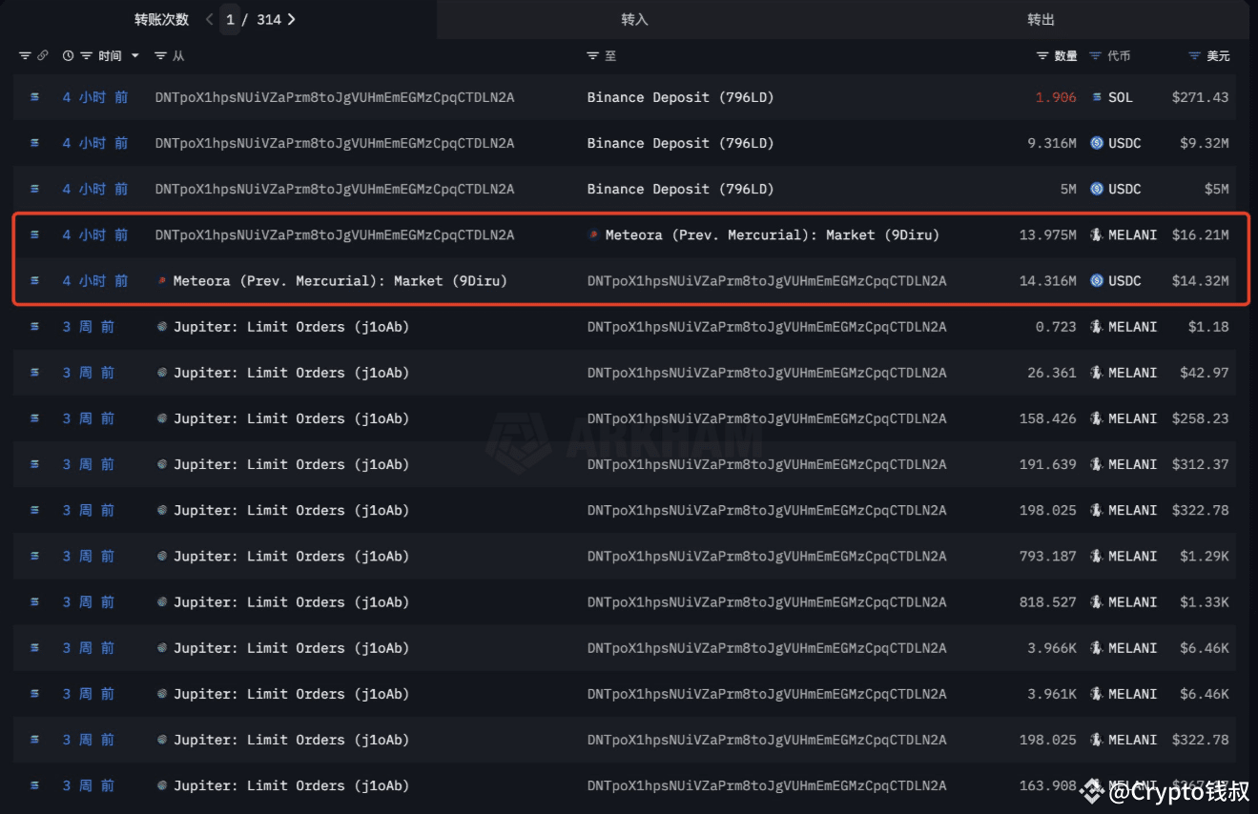Click the Meteora logo in the 13.975M row
This screenshot has width=1258, height=814.
(594, 234)
